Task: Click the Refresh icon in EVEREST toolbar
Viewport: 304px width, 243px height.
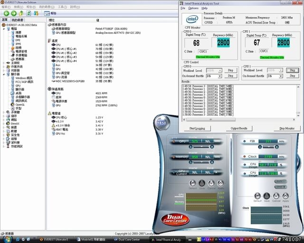Action: (x=28, y=13)
